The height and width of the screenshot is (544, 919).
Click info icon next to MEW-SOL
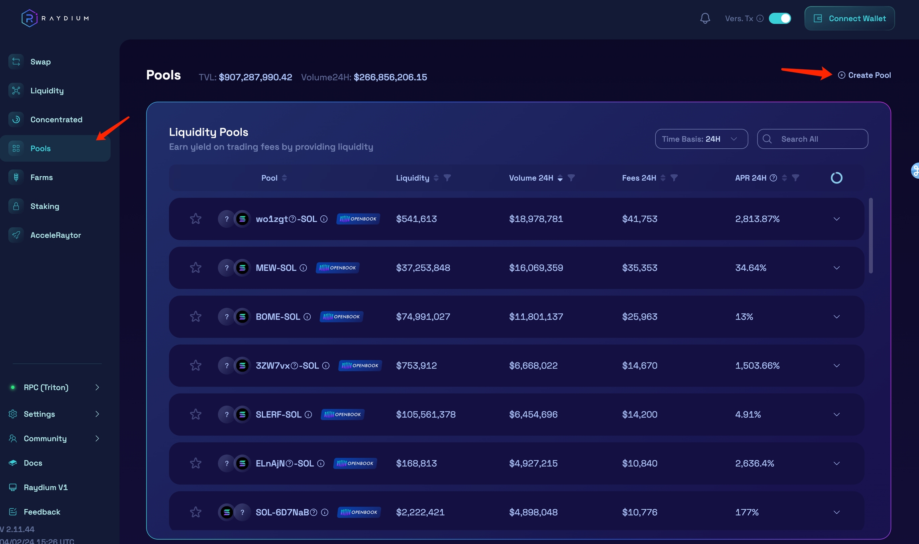(x=303, y=268)
